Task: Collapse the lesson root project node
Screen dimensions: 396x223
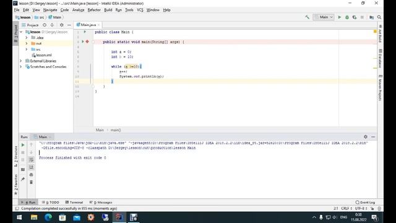Action: click(21, 32)
